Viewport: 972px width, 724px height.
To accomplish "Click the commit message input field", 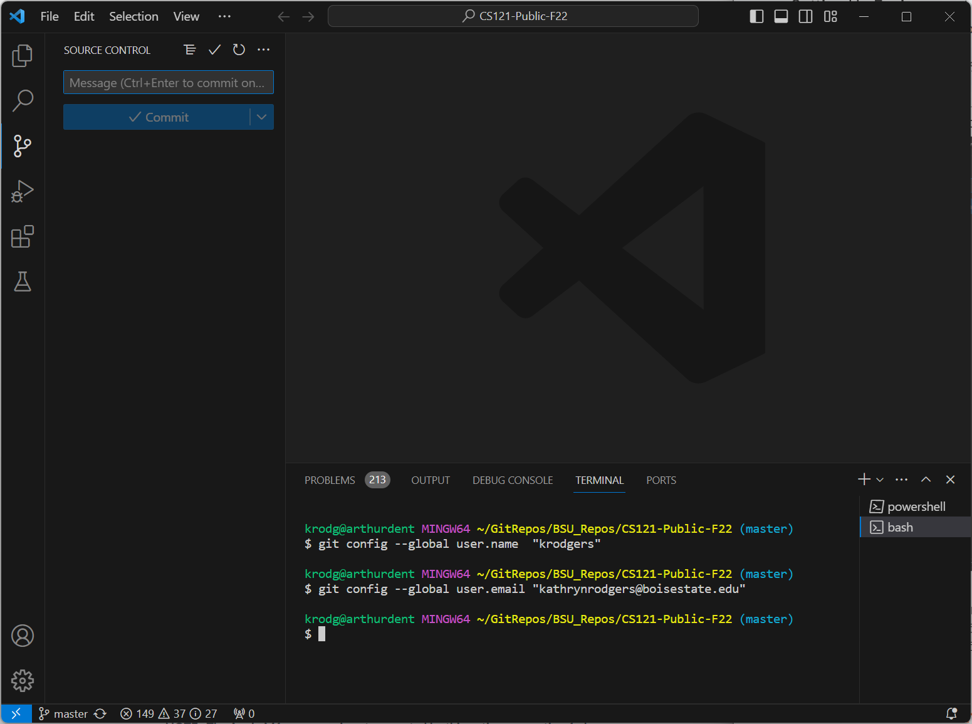I will tap(168, 83).
